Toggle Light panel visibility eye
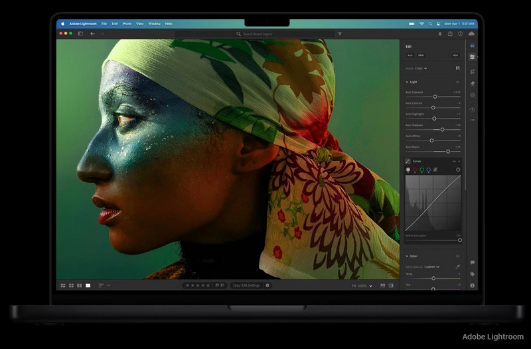This screenshot has width=531, height=349. (x=458, y=81)
